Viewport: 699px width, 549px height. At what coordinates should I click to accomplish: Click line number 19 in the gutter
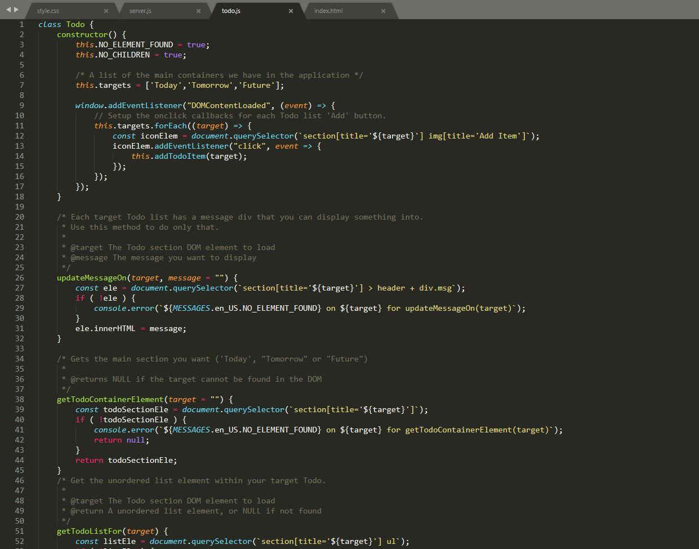pos(20,207)
